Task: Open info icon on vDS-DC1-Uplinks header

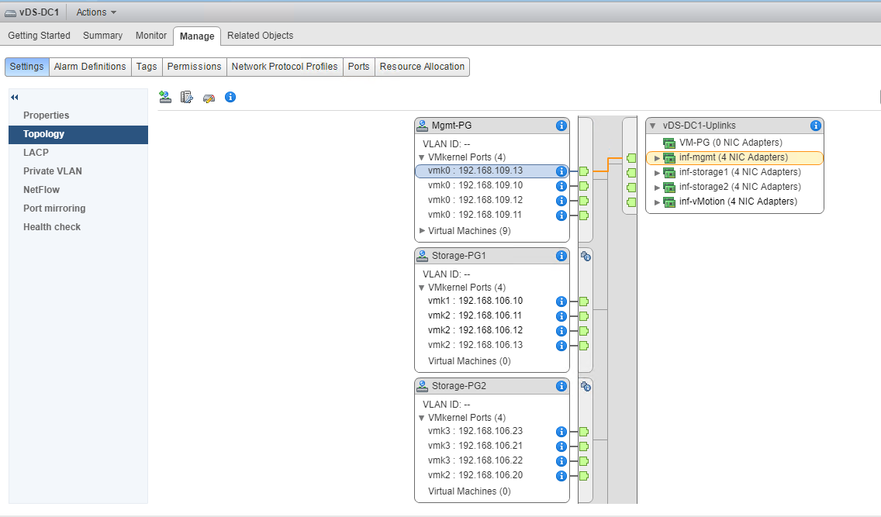Action: coord(815,126)
